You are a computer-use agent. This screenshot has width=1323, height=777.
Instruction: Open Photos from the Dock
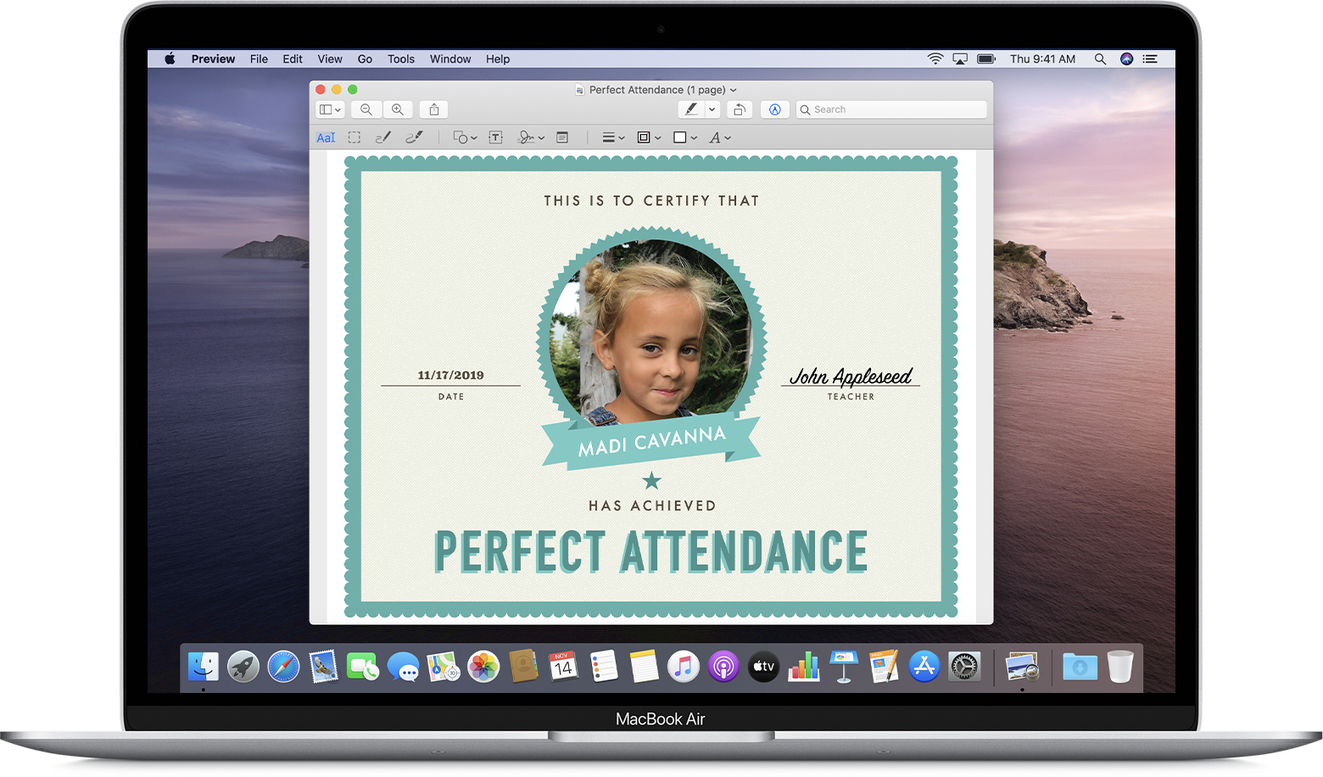click(483, 667)
